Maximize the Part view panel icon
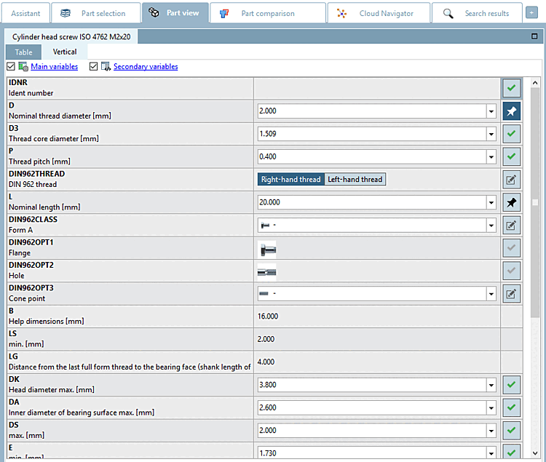The height and width of the screenshot is (462, 546). click(x=534, y=36)
